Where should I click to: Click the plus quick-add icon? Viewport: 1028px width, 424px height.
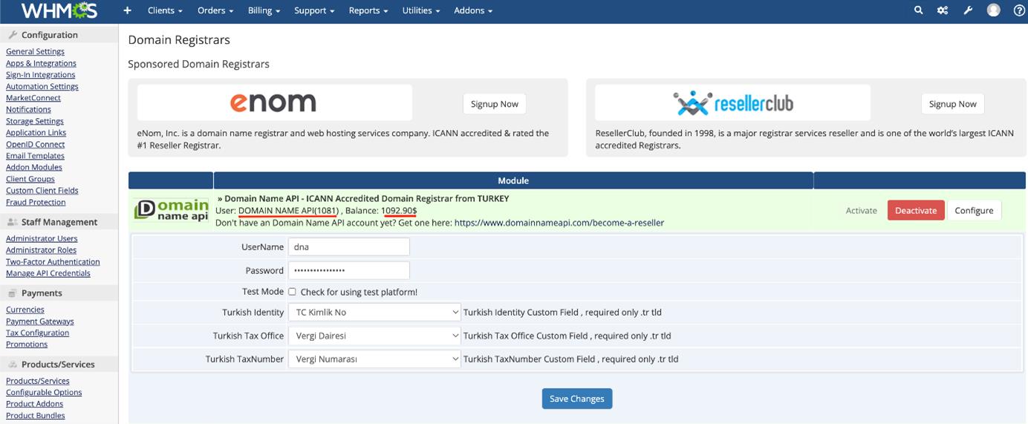click(127, 10)
